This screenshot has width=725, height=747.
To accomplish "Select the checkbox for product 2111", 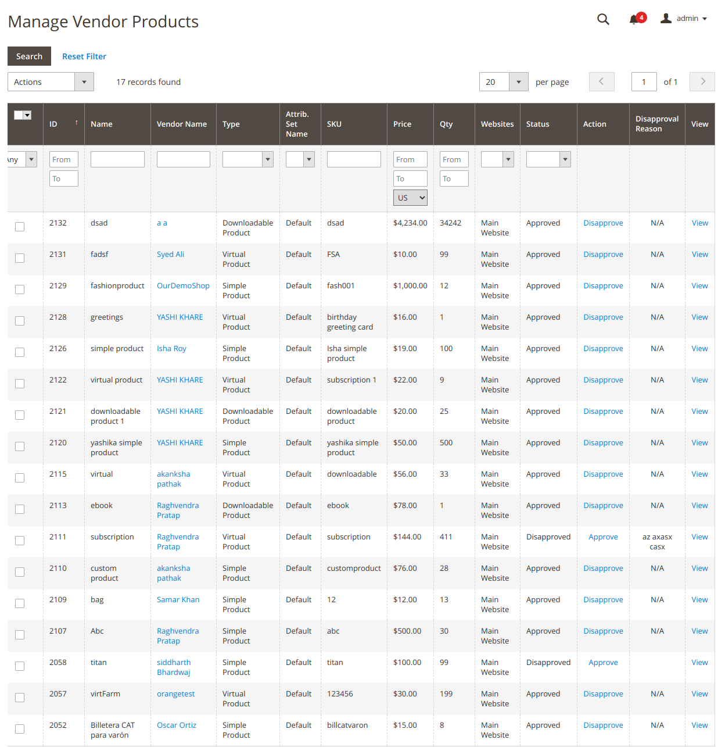I will 20,541.
